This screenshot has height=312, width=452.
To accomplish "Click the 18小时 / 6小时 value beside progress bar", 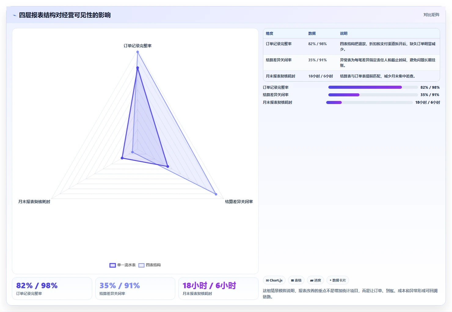I will (x=428, y=102).
